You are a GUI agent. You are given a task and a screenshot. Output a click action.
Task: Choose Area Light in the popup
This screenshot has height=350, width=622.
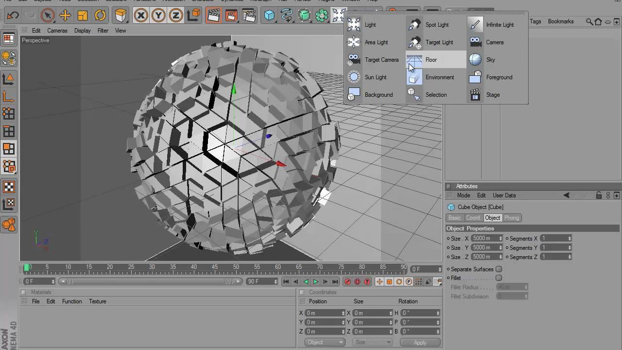[x=375, y=42]
